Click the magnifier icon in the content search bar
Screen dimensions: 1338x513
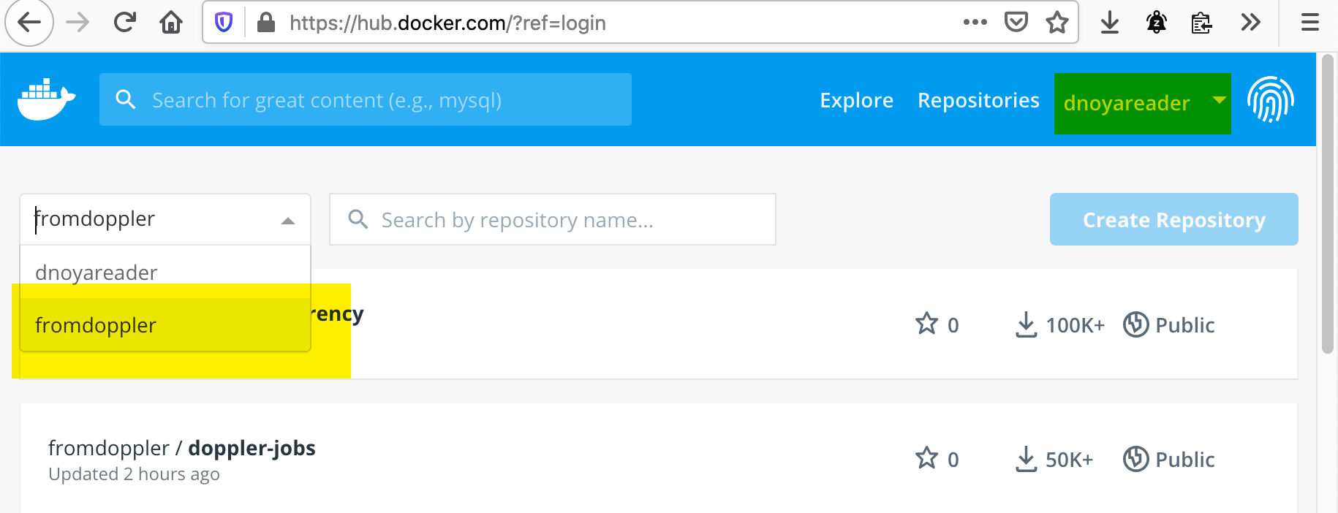pyautogui.click(x=126, y=99)
